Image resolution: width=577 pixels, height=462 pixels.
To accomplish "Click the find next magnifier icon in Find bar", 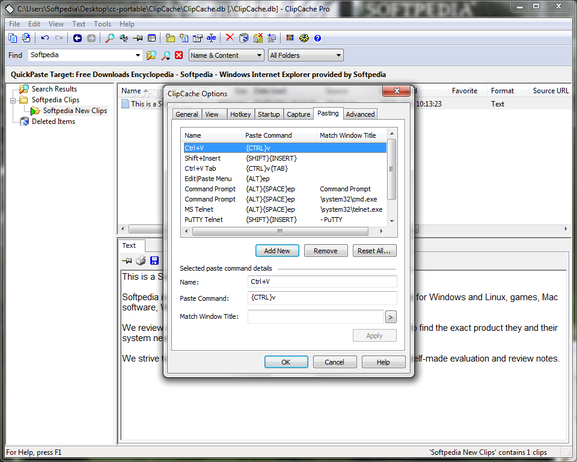I will [x=166, y=55].
